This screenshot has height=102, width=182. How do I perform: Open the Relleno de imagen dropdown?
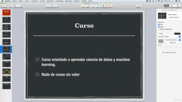[x=169, y=37]
